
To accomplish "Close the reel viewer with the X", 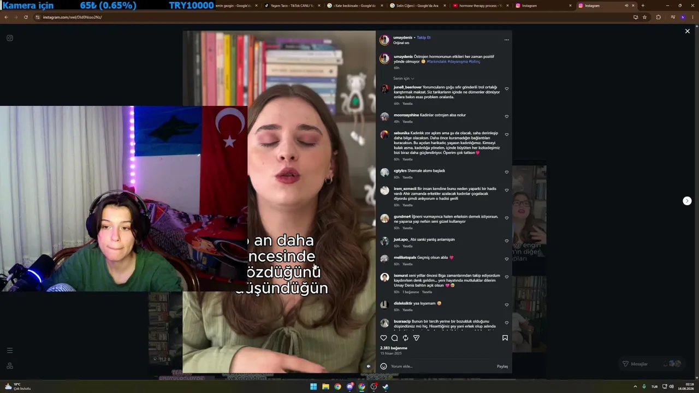I will pos(688,31).
